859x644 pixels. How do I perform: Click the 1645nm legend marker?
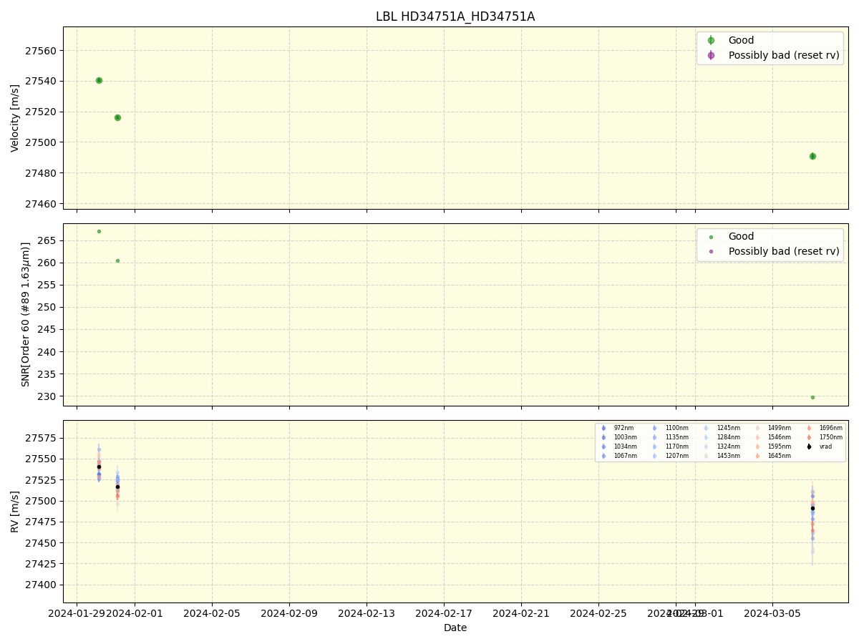tap(757, 456)
